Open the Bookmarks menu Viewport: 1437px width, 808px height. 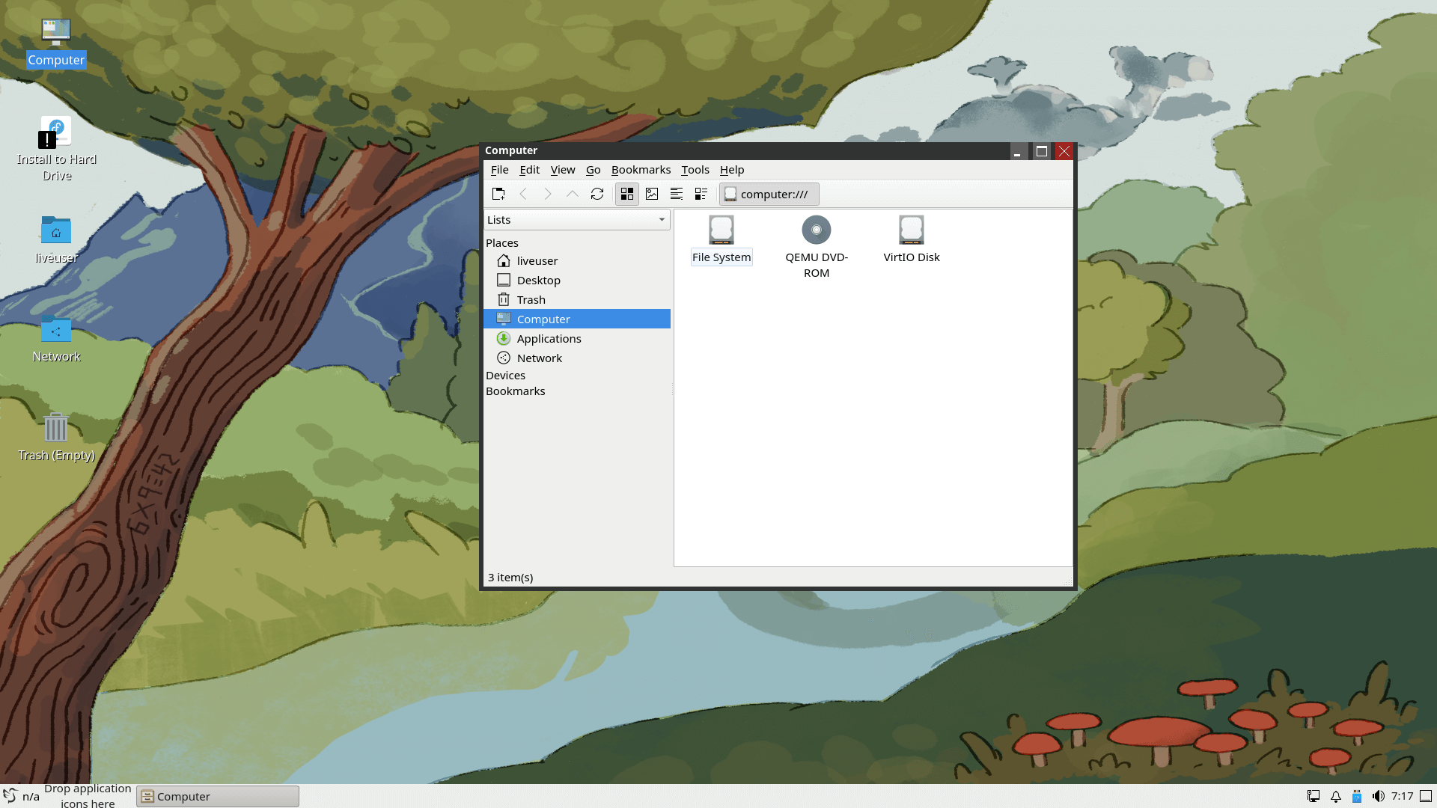pyautogui.click(x=641, y=170)
